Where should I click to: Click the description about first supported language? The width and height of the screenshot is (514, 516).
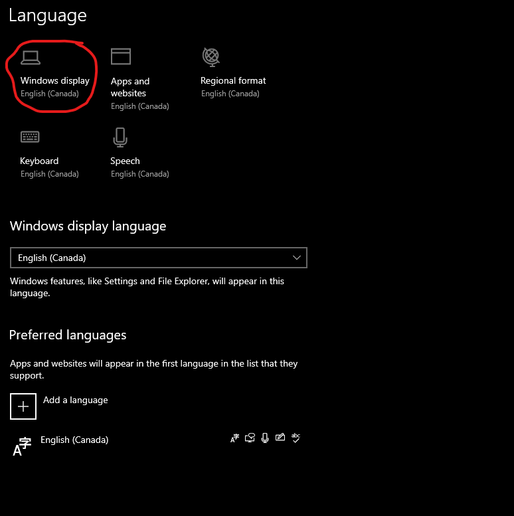pos(153,369)
